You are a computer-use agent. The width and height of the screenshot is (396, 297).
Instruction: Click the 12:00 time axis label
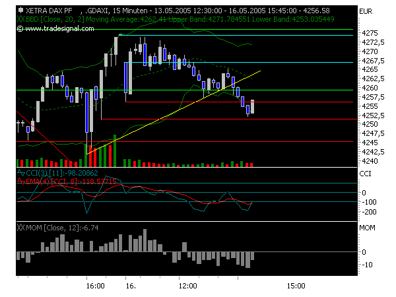(187, 286)
